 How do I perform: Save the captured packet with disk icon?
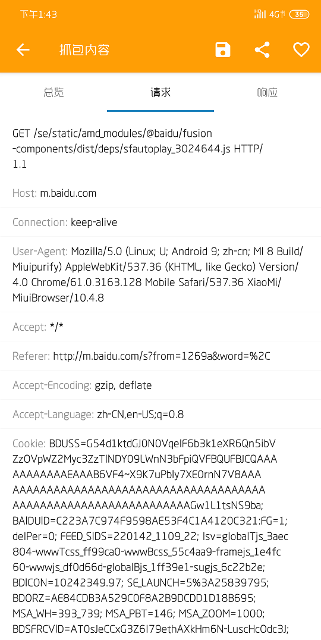point(223,50)
